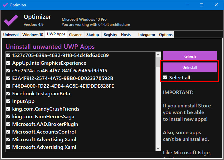Close the Optimizer window
Image resolution: width=224 pixels, height=160 pixels.
click(x=216, y=5)
